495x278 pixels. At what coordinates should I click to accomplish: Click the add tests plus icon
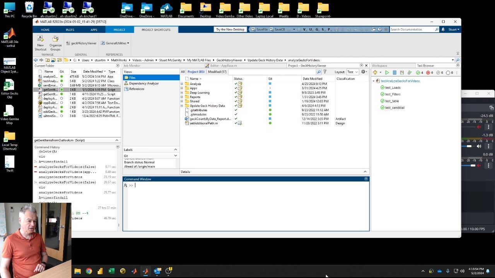tap(375, 73)
